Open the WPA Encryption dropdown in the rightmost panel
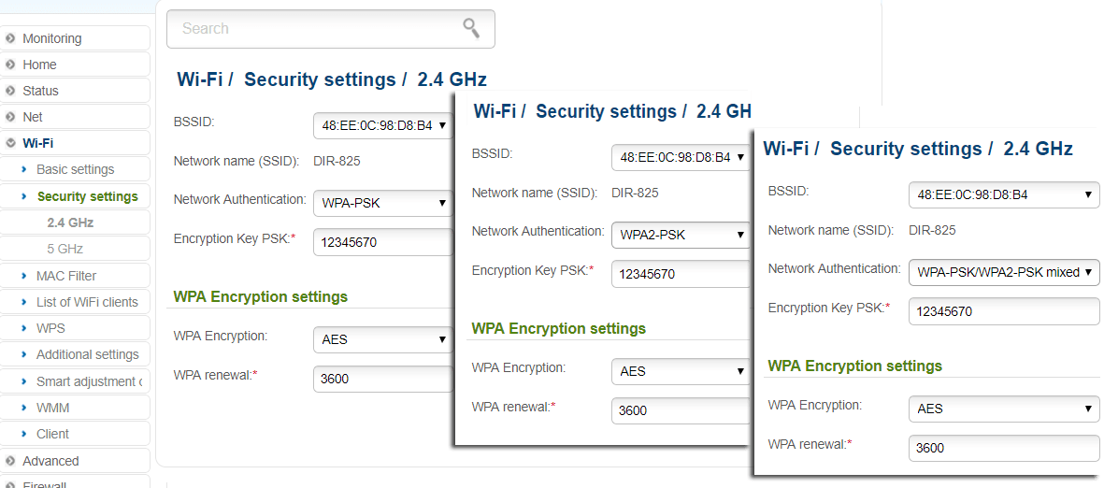 (1003, 409)
